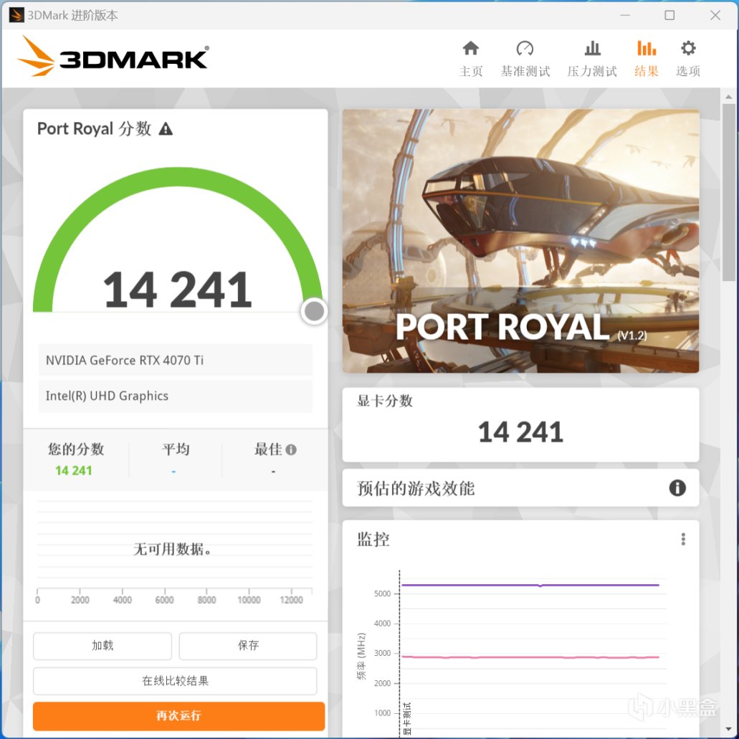Click the 加载 load button

pyautogui.click(x=102, y=646)
